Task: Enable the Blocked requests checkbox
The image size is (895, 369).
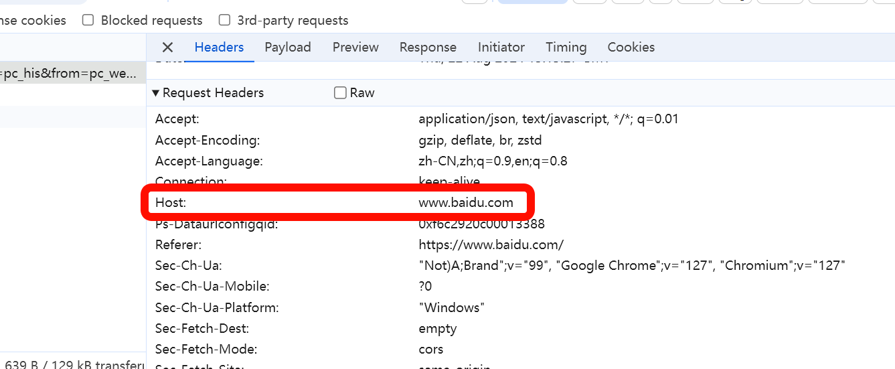Action: [x=88, y=20]
